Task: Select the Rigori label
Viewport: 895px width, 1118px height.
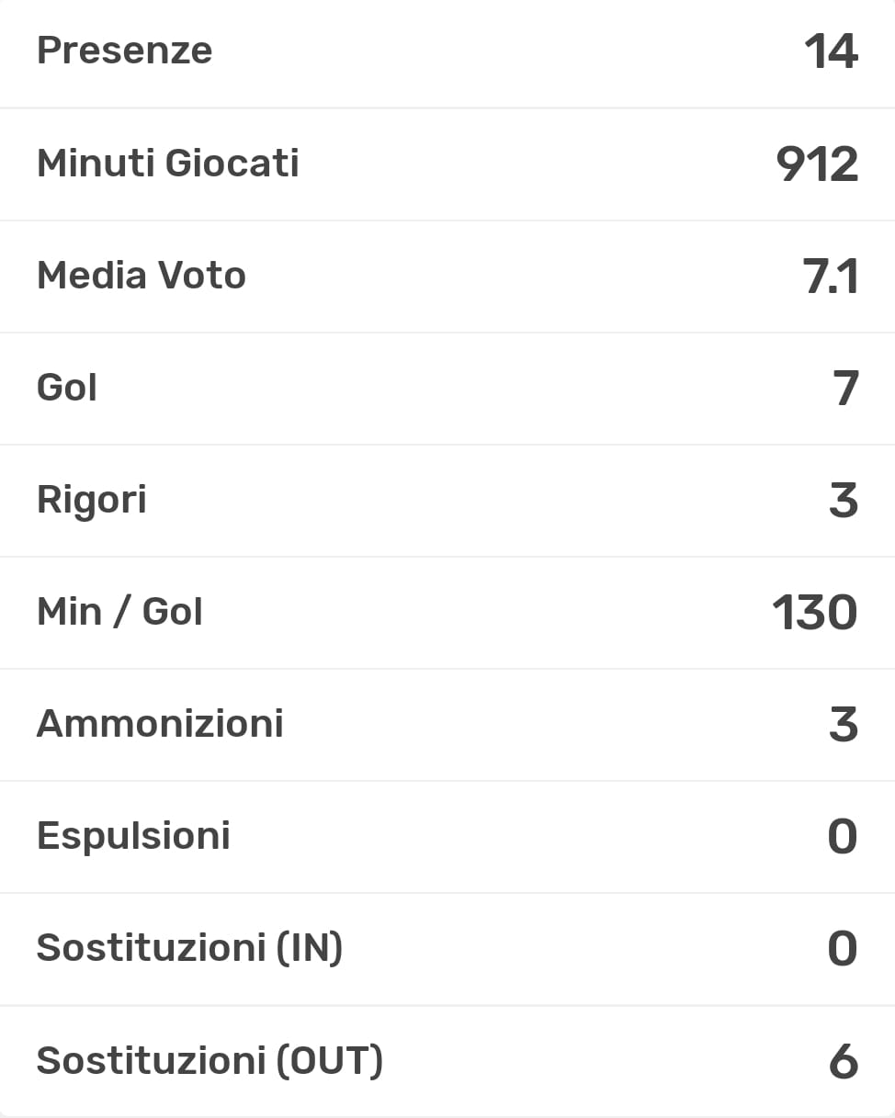Action: [91, 501]
